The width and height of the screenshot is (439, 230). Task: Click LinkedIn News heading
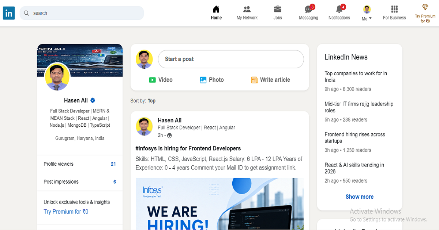[346, 57]
